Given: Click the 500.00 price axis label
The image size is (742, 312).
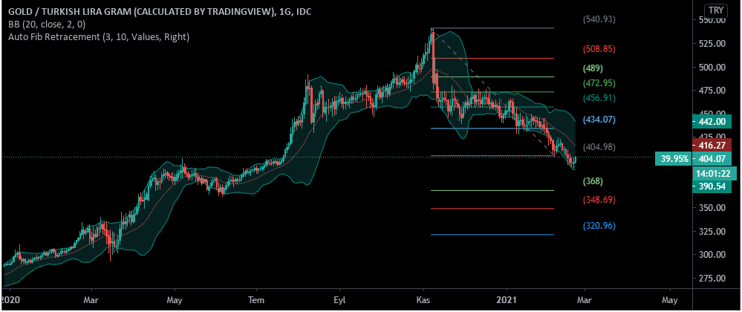Looking at the screenshot, I should coord(712,68).
